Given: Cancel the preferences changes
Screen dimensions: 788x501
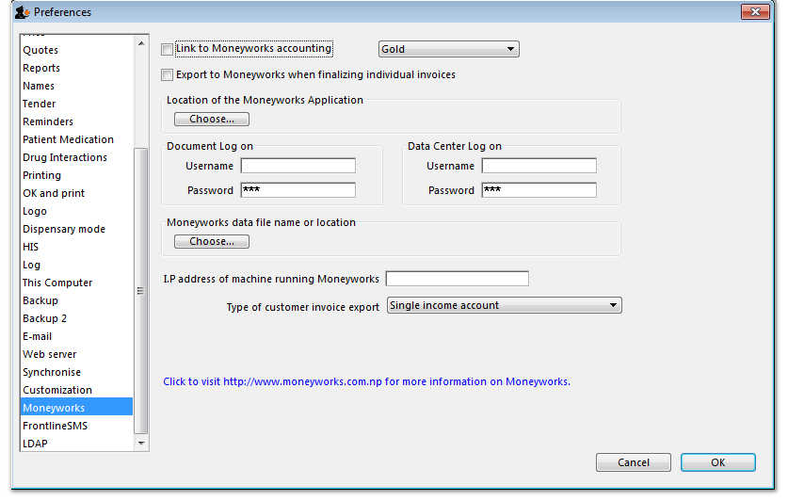Looking at the screenshot, I should (633, 462).
